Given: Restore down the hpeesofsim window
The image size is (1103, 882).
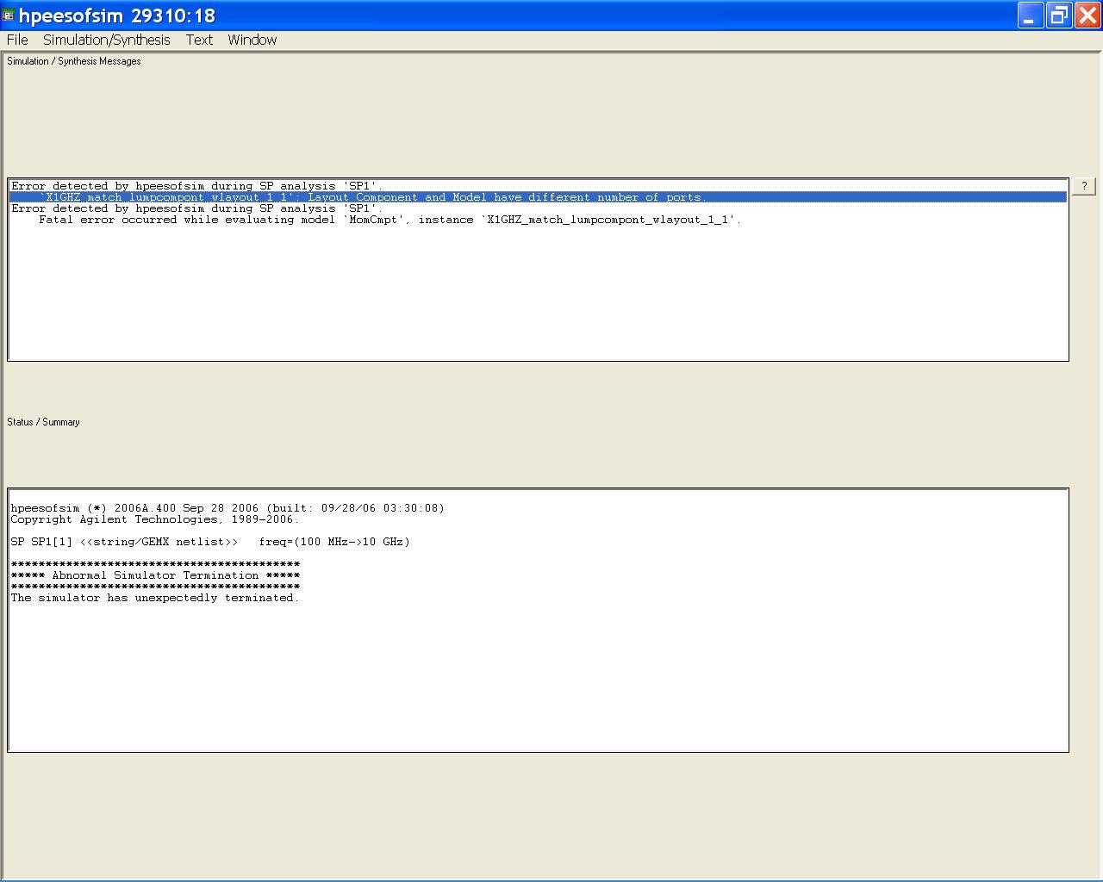Looking at the screenshot, I should (x=1059, y=16).
